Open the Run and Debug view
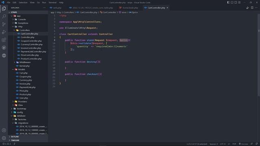The width and height of the screenshot is (260, 146). coord(4,32)
